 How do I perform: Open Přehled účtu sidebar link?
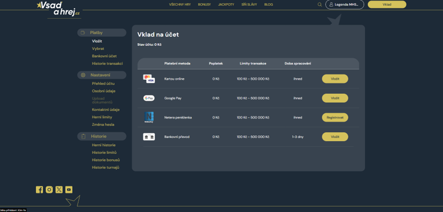(x=103, y=83)
